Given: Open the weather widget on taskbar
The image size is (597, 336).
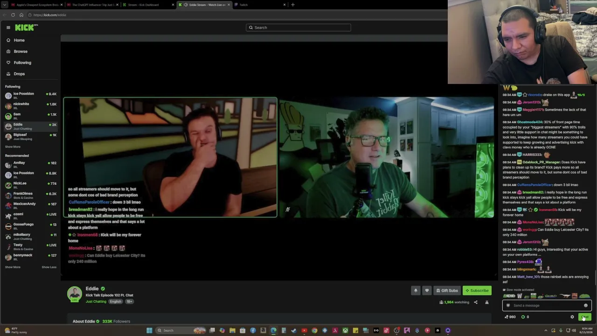Looking at the screenshot, I should pyautogui.click(x=15, y=330).
